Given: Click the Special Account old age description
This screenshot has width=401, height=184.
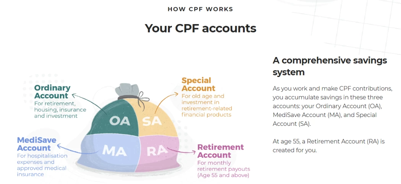Looking at the screenshot, I should click(207, 105).
